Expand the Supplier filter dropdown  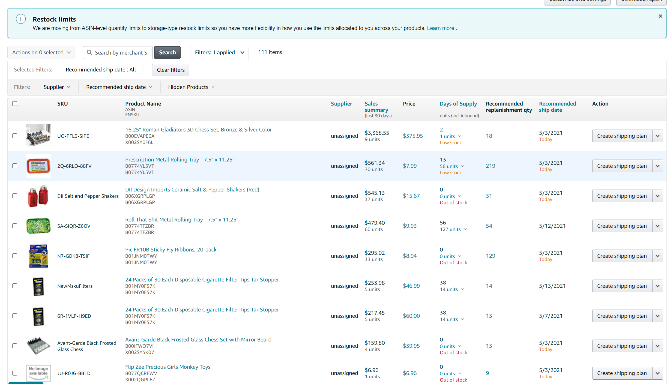(57, 87)
